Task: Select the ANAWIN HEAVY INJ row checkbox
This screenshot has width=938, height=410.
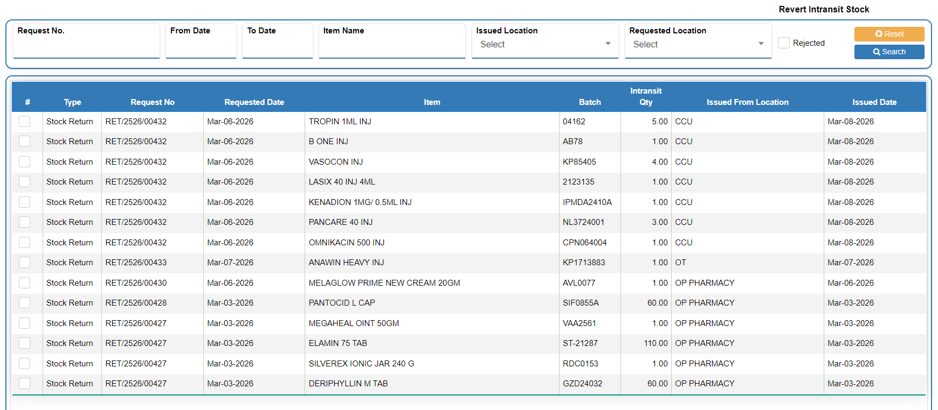Action: 25,263
